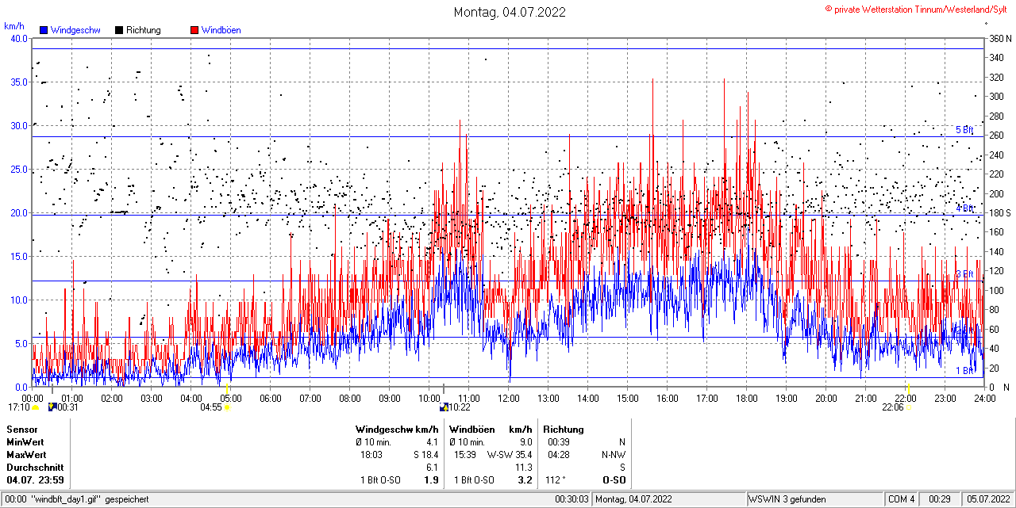Click the '4 Bft' line label

point(964,208)
